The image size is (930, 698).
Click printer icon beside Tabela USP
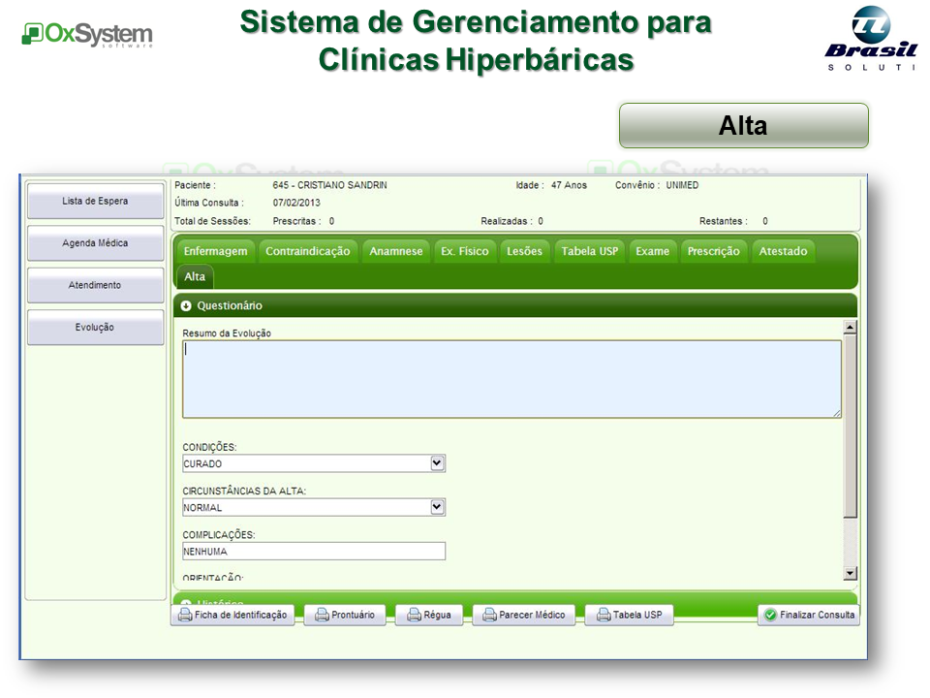coord(603,615)
